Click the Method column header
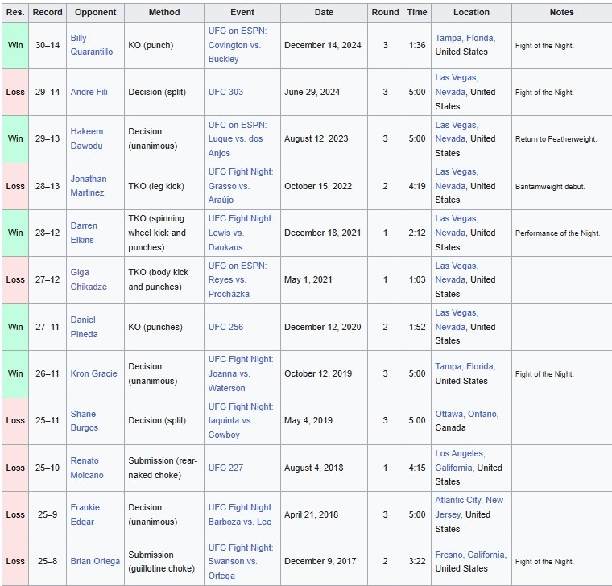The height and width of the screenshot is (586, 612). pyautogui.click(x=164, y=12)
